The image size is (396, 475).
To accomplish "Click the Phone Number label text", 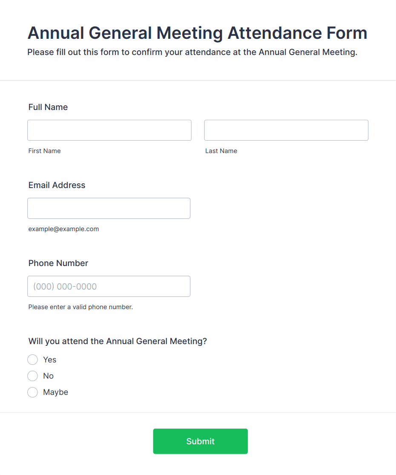I will (58, 263).
